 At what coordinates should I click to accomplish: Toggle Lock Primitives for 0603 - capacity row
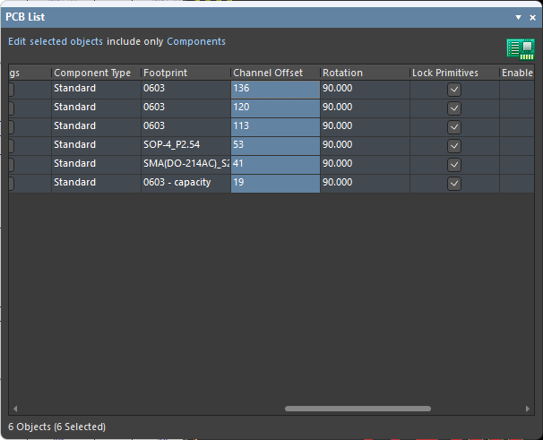coord(454,184)
